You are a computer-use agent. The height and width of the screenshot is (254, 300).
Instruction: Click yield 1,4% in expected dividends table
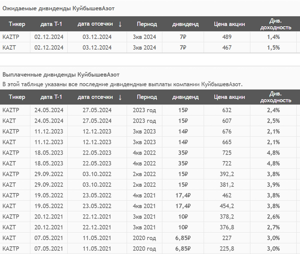click(x=273, y=37)
